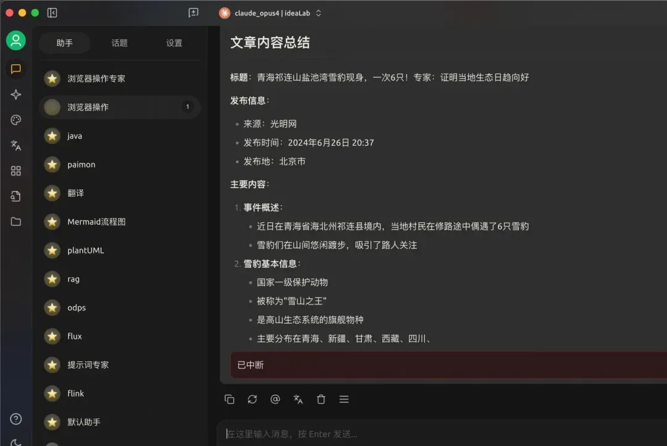Switch to the 话题 tab
This screenshot has width=667, height=446.
click(x=120, y=43)
